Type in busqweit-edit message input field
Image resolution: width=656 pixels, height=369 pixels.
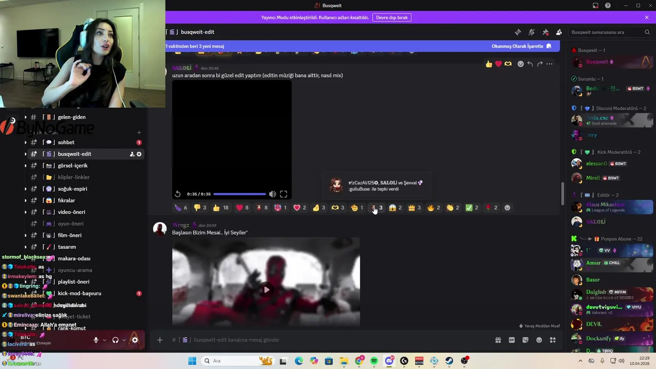328,340
